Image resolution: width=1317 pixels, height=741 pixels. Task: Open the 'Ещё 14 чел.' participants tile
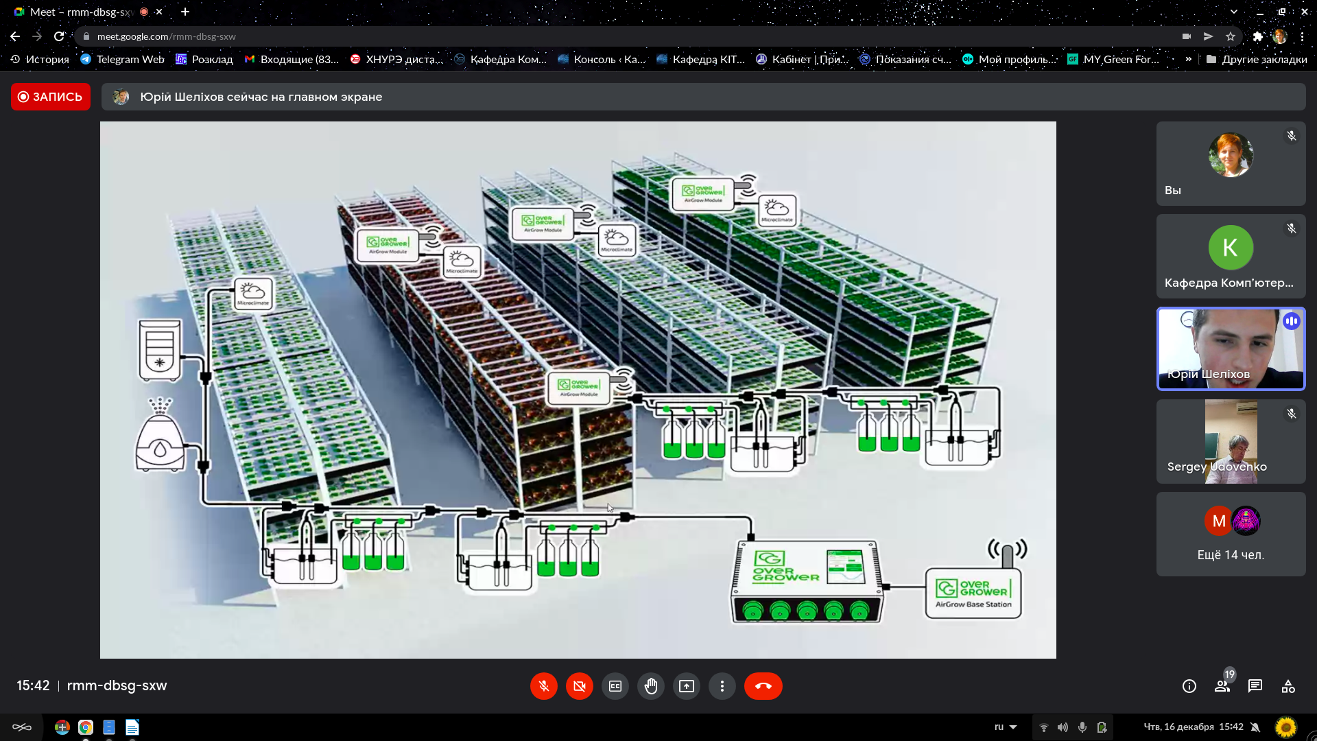pos(1231,534)
